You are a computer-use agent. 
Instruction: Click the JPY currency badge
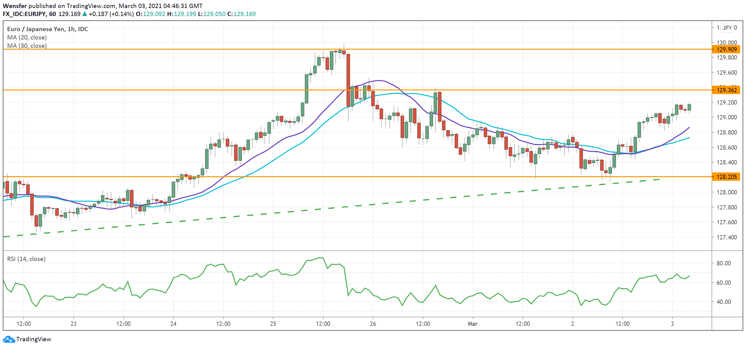tap(727, 28)
